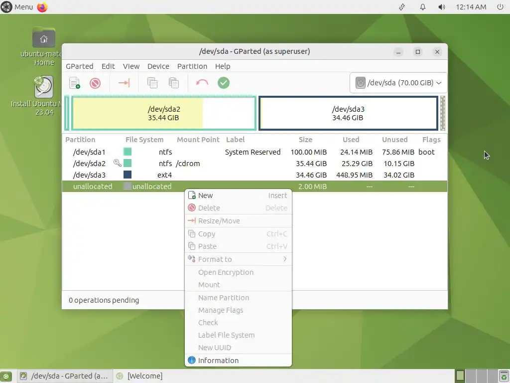Click the grey unallocated color swatch
The width and height of the screenshot is (510, 383).
tap(127, 187)
